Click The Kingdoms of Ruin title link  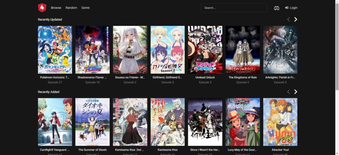coord(243,77)
